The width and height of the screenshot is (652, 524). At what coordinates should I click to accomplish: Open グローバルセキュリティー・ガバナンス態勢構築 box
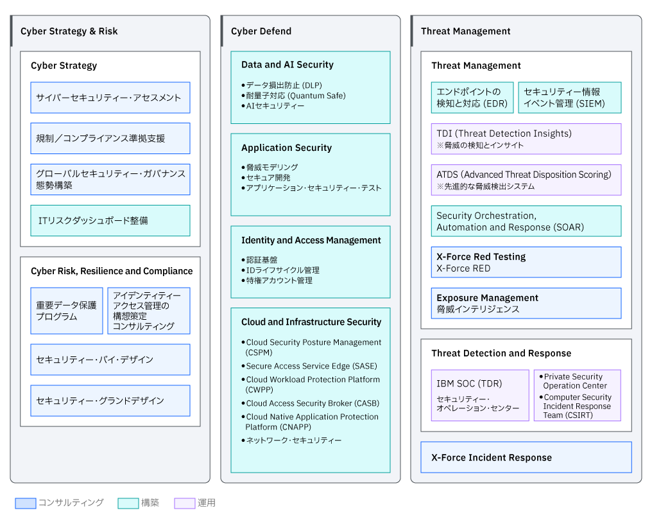coord(110,179)
